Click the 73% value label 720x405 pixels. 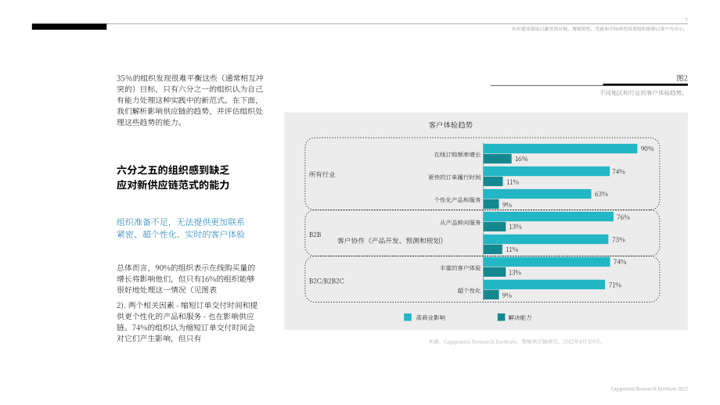(618, 239)
